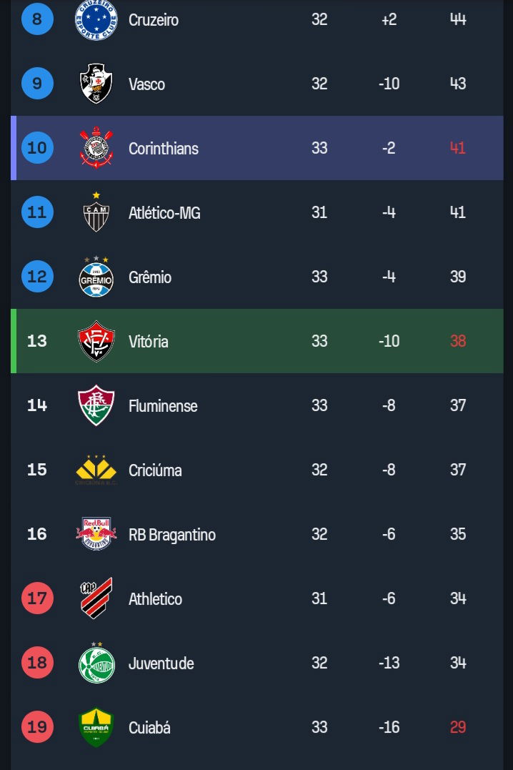Screen dimensions: 513x770
Task: Tap the Grêmio round badge
Action: pyautogui.click(x=96, y=277)
